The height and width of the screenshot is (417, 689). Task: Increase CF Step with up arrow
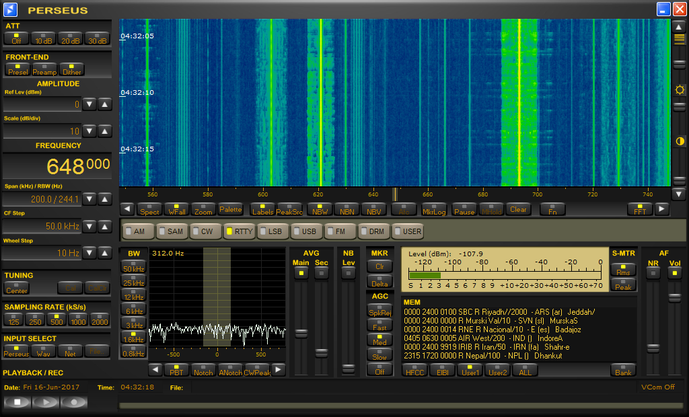pyautogui.click(x=105, y=226)
